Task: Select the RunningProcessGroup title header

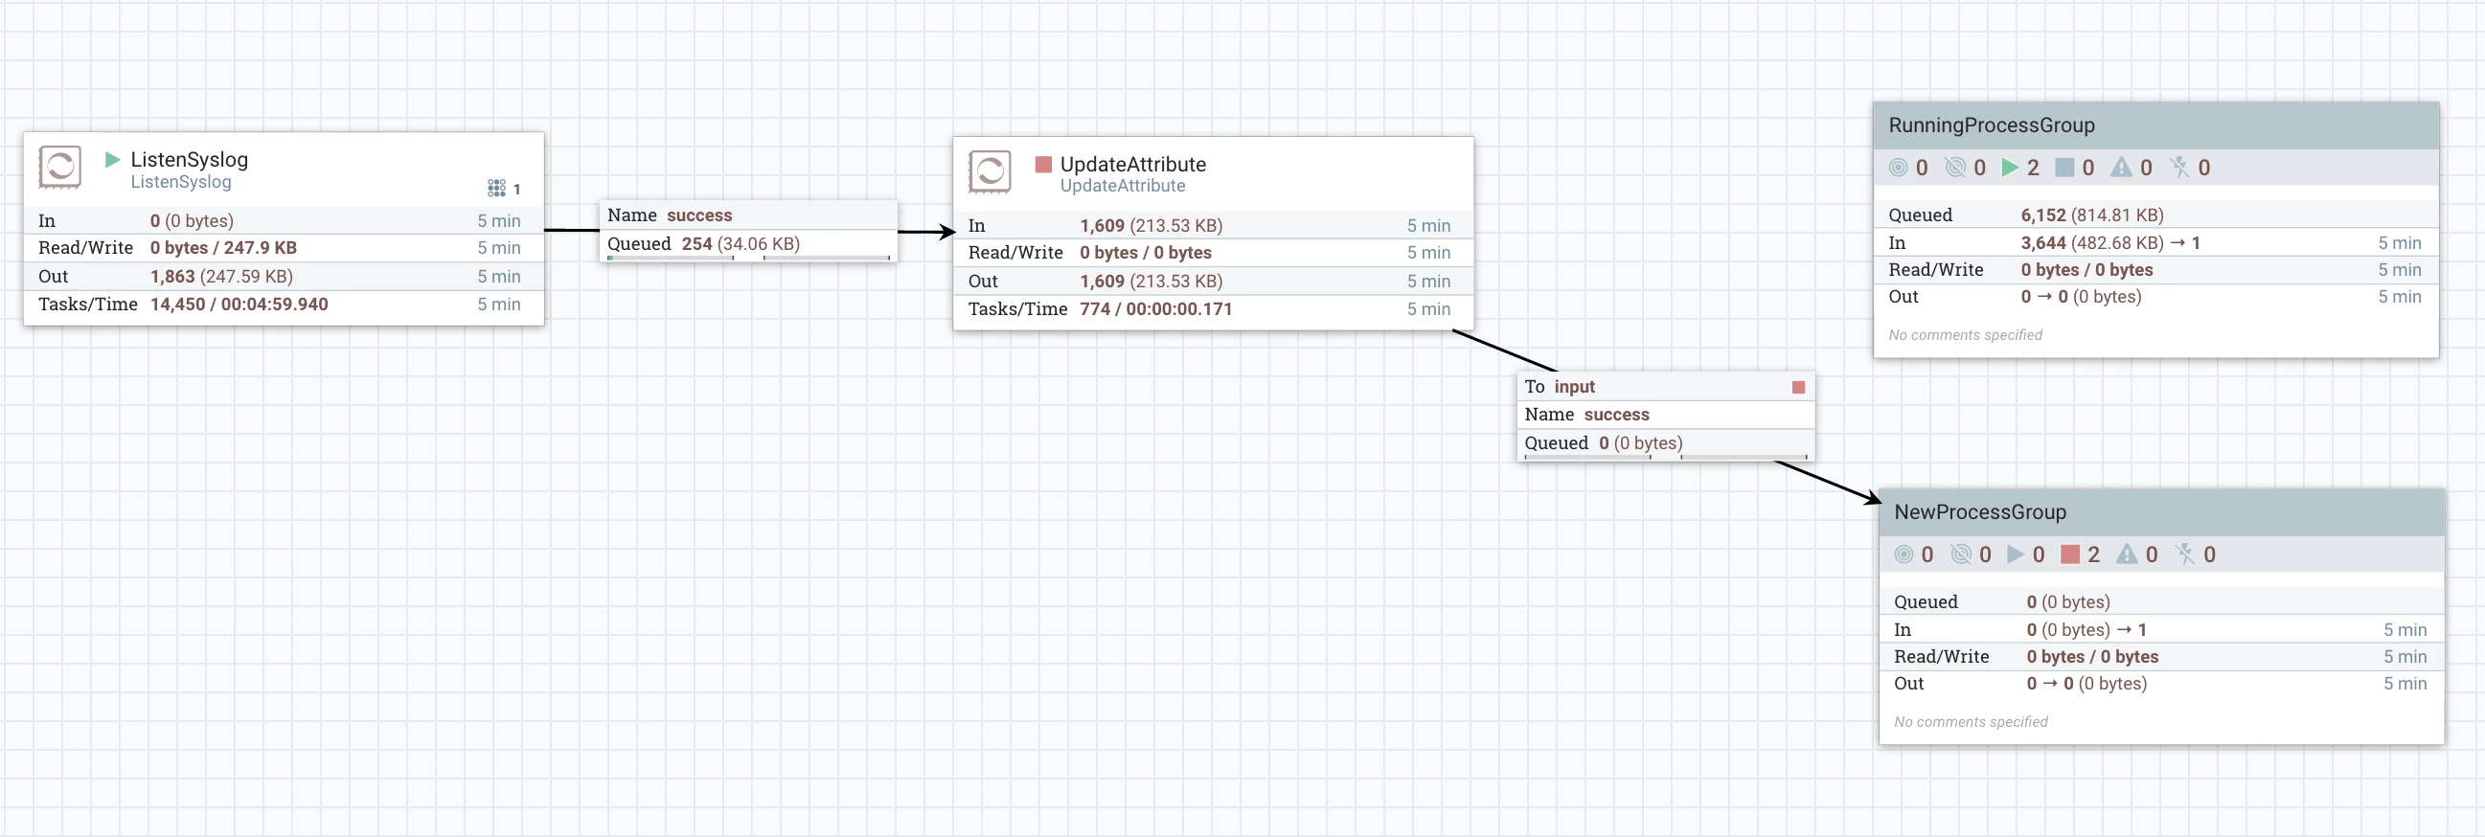Action: coord(2156,125)
